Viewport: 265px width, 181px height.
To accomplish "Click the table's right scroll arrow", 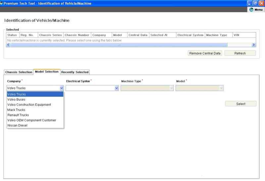I will pos(253,45).
